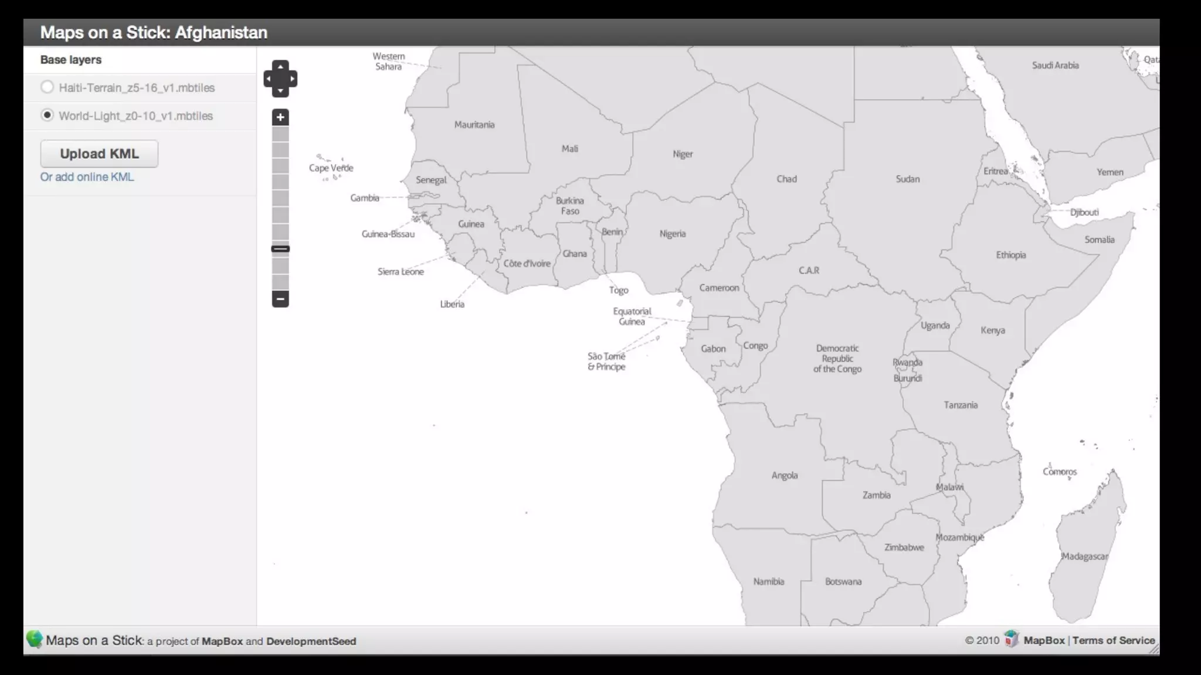Screen dimensions: 1201x675
Task: Click the MapBox logo icon in footer
Action: pos(1012,639)
